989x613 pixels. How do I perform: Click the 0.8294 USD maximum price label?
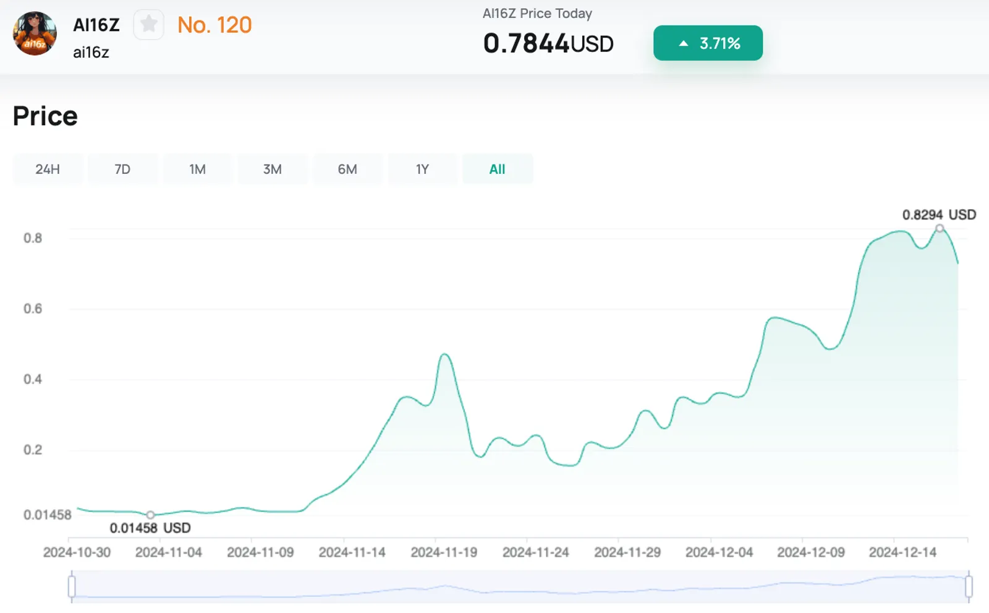click(939, 215)
